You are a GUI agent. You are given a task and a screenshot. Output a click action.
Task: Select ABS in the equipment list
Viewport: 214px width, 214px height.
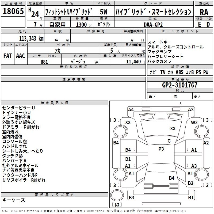tap(179, 72)
